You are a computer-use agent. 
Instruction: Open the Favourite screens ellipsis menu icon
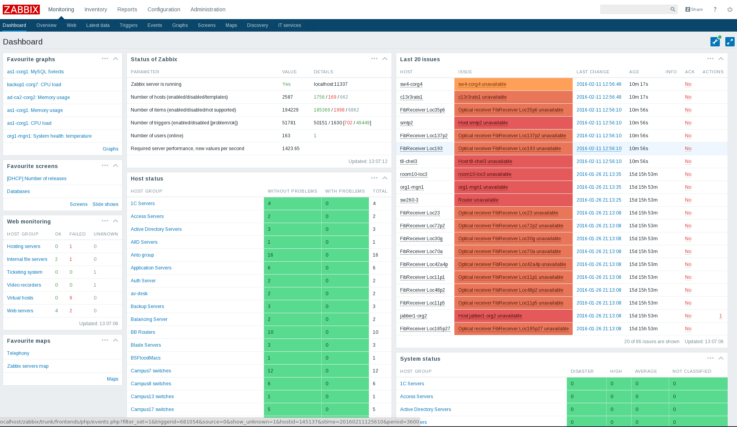[105, 165]
